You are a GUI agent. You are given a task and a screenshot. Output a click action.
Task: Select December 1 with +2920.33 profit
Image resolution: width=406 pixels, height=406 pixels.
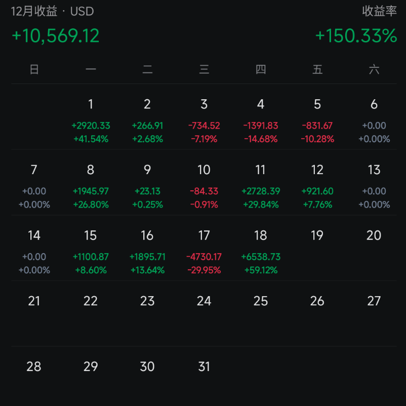(x=91, y=120)
